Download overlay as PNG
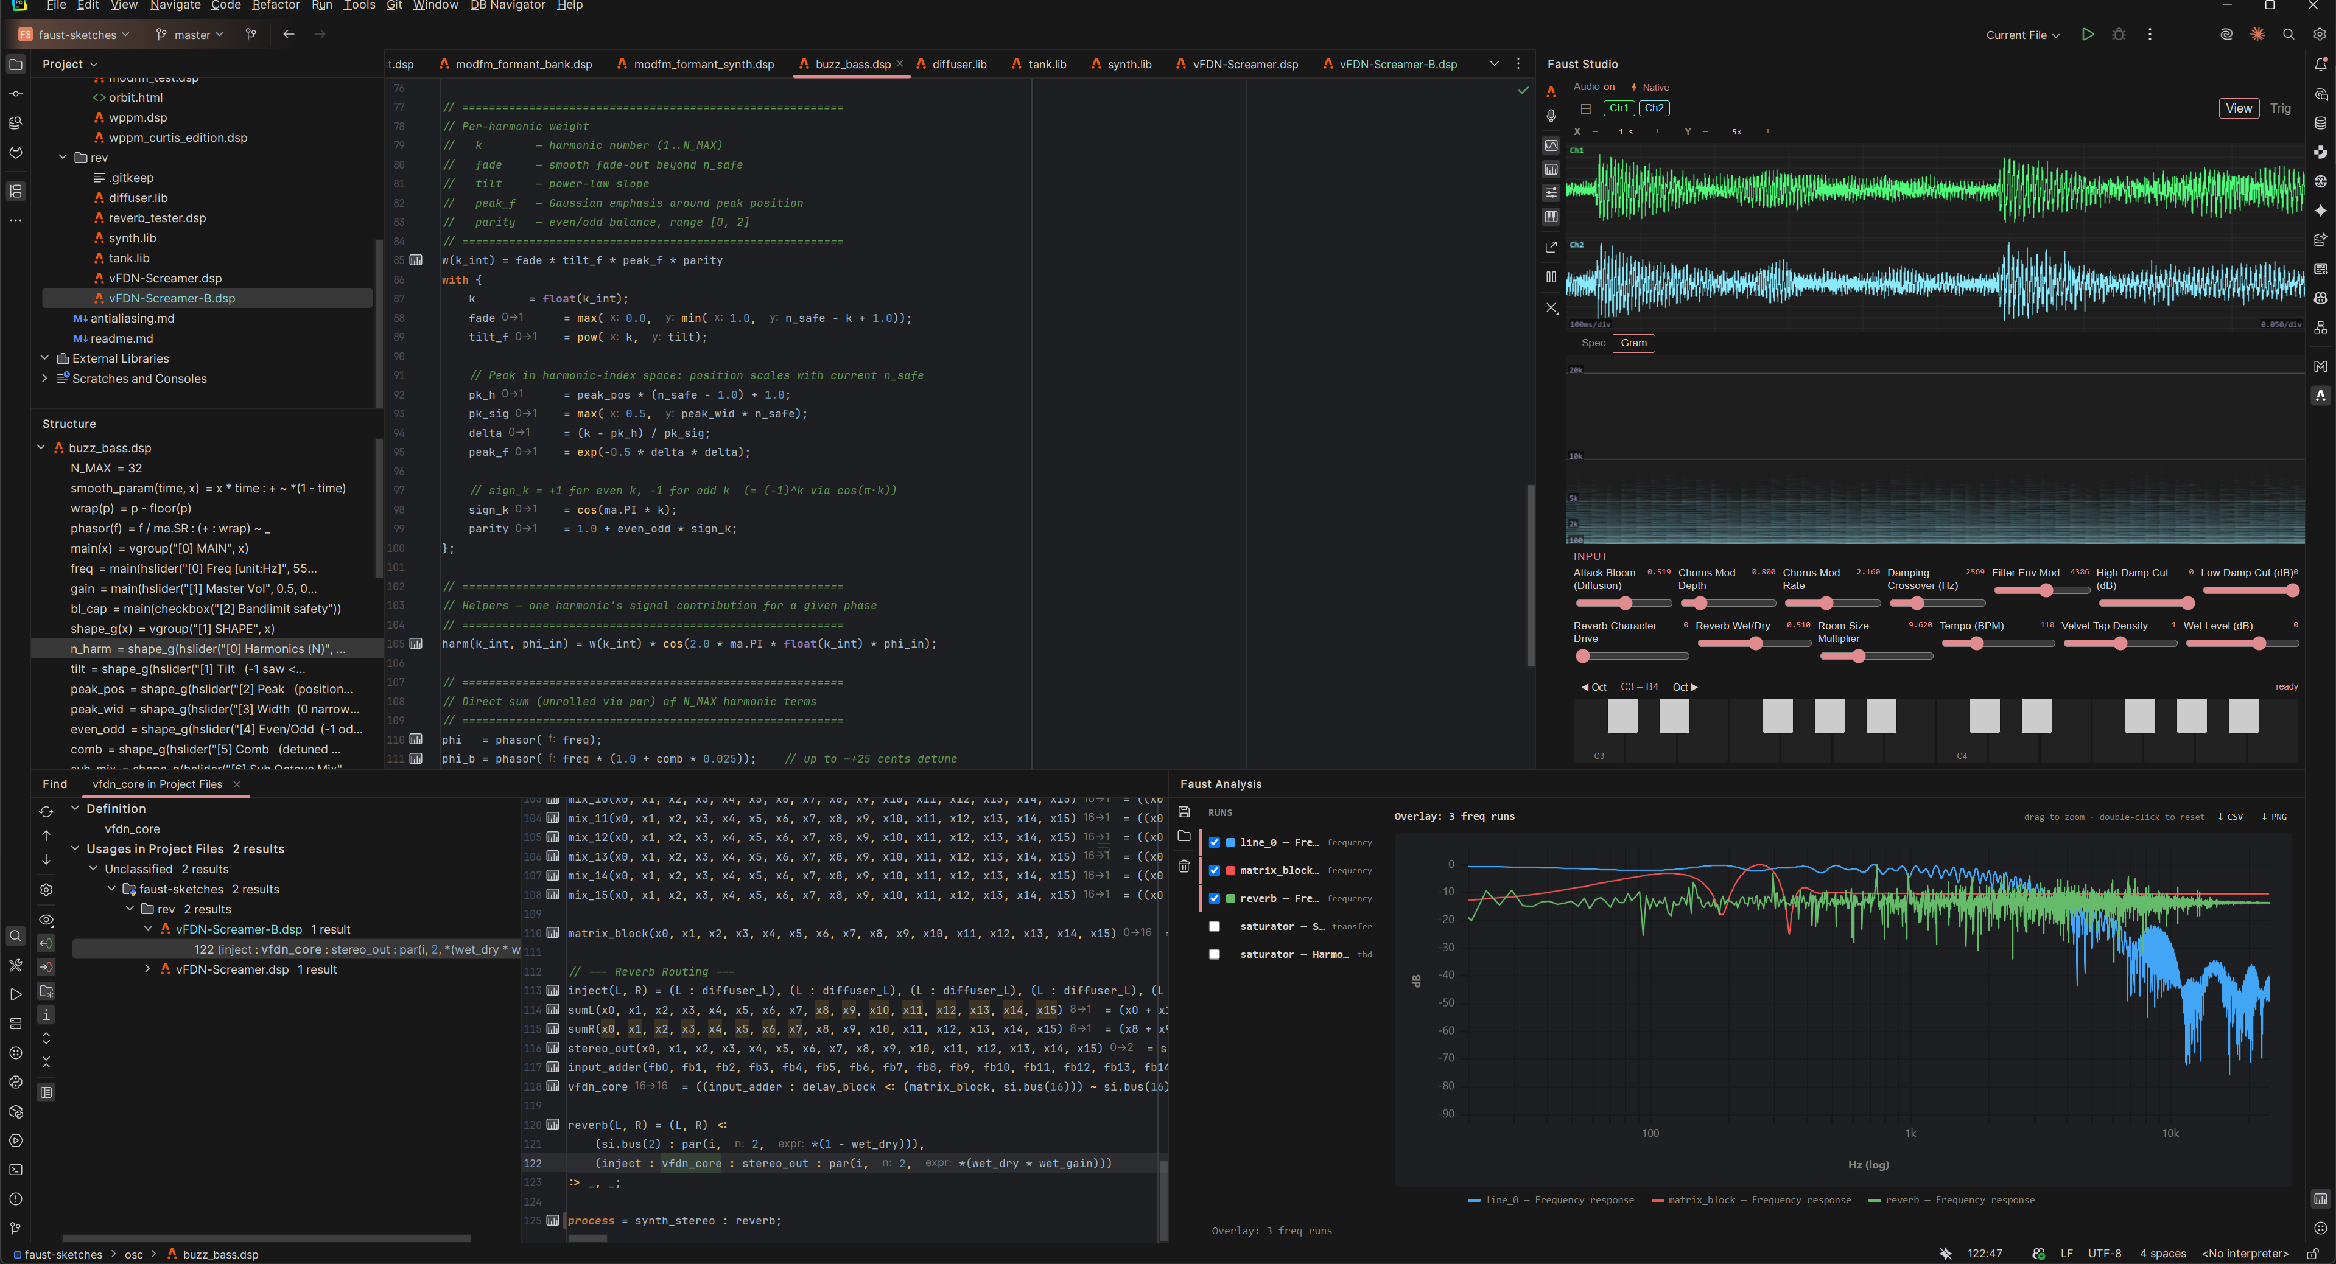 [2275, 817]
